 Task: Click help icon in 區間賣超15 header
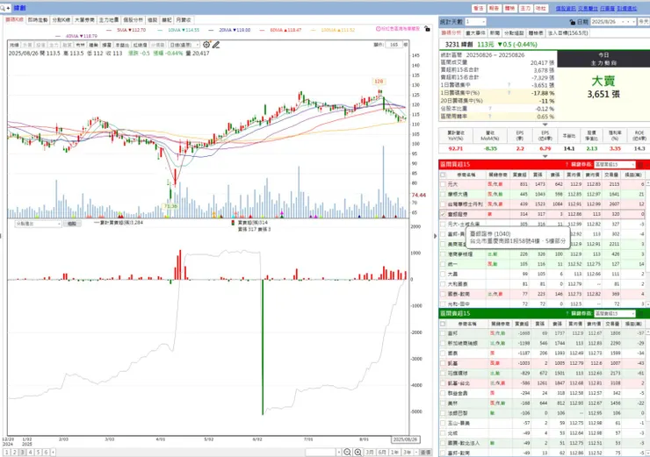point(567,313)
